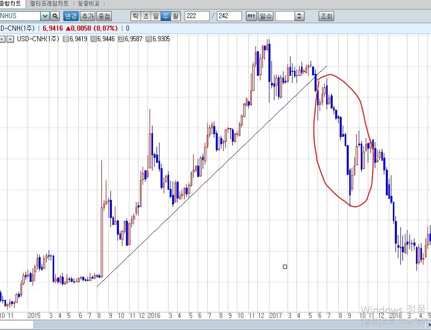Select the 초 (seconds) period button
The image size is (431, 330).
point(146,16)
